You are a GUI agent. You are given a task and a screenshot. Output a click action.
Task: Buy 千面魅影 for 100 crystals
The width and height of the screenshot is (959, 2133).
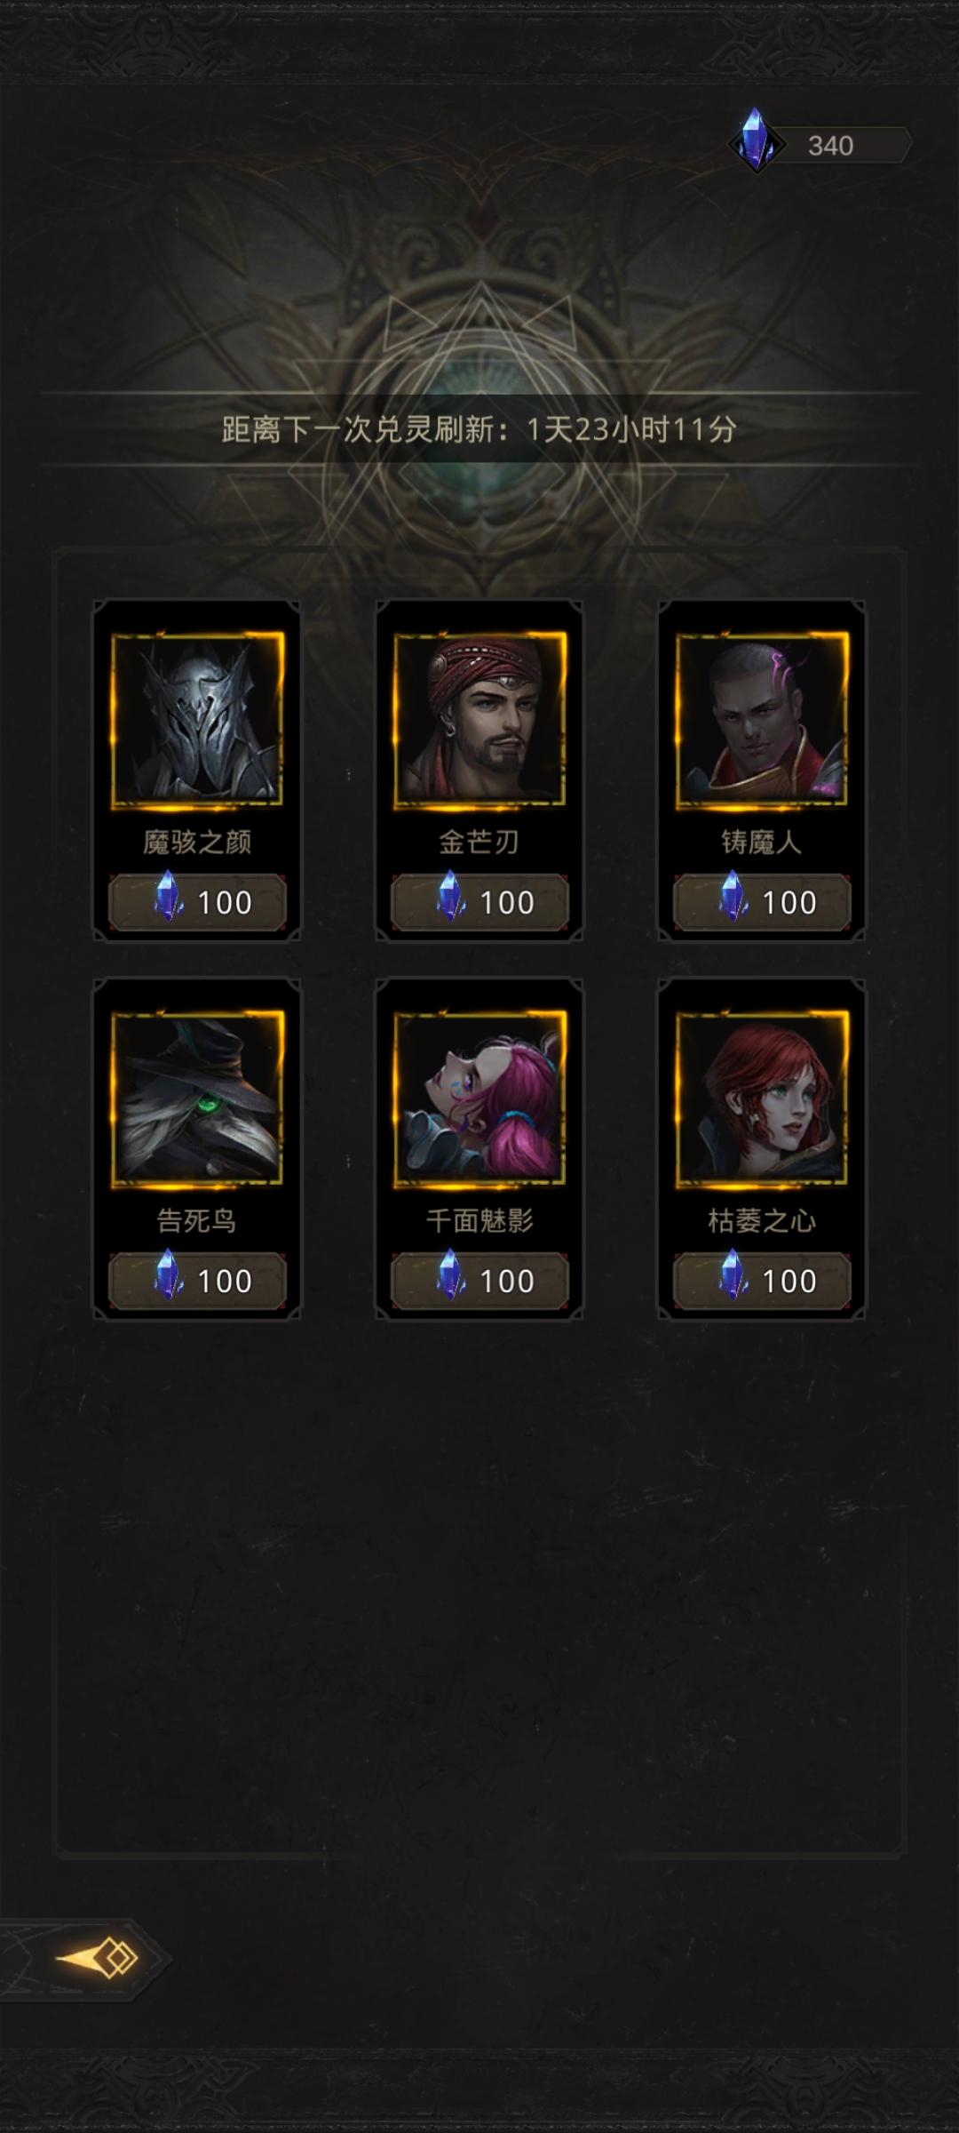pyautogui.click(x=479, y=1281)
